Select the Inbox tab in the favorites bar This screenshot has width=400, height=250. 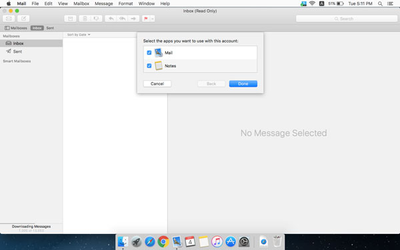[x=37, y=28]
